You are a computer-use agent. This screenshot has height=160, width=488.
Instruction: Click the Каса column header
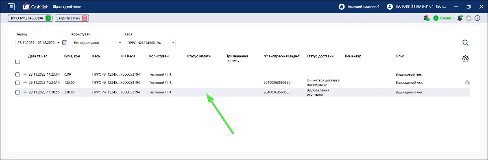pos(96,56)
